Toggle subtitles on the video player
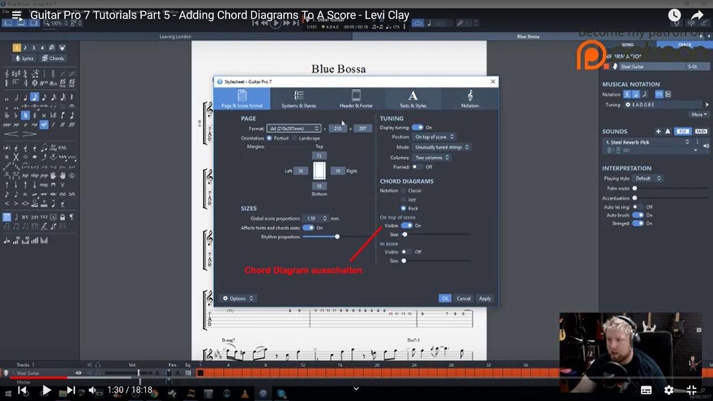The image size is (713, 401). pos(646,390)
